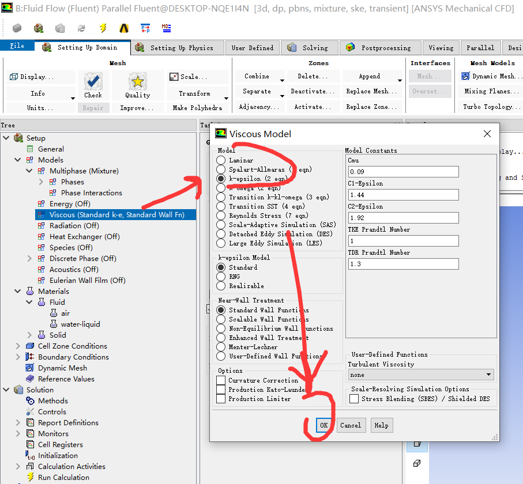Screen dimensions: 523x484
Task: Click the blue and red MO= toolbar icon
Action: click(x=166, y=28)
